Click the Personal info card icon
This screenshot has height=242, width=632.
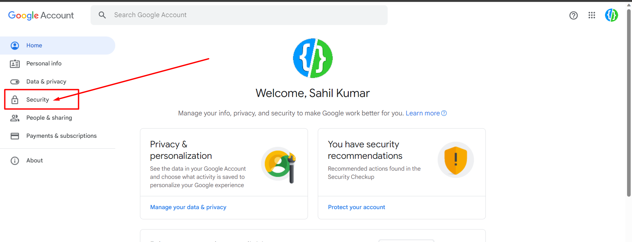point(14,63)
